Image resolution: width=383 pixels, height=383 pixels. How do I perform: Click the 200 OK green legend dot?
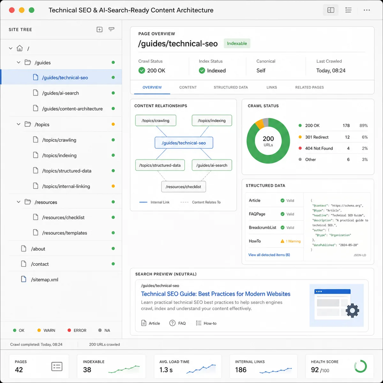click(x=300, y=125)
